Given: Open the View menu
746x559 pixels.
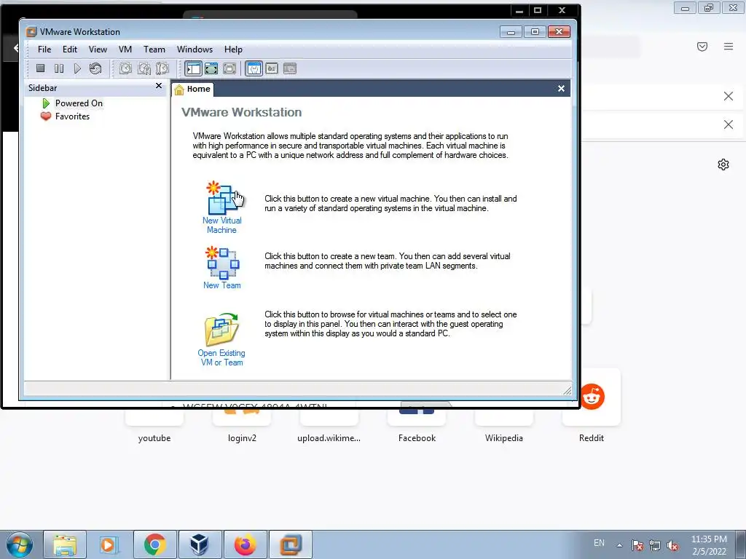Looking at the screenshot, I should click(x=98, y=49).
